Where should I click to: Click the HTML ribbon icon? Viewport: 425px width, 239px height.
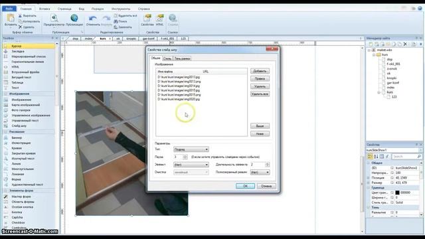pyautogui.click(x=159, y=19)
